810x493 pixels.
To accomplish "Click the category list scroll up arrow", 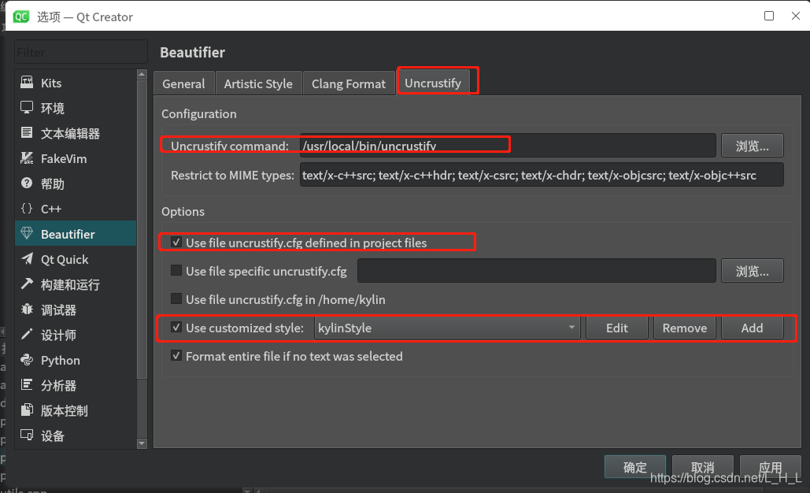I will pyautogui.click(x=142, y=74).
